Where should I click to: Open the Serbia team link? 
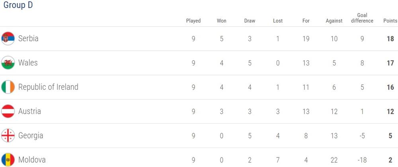[28, 38]
